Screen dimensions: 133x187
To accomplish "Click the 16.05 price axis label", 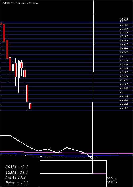I will 124,20.
